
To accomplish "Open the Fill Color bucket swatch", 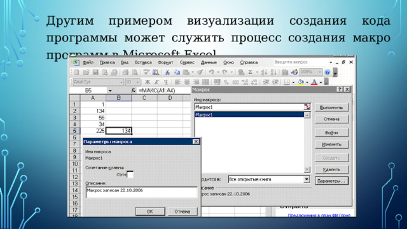I will pos(301,82).
